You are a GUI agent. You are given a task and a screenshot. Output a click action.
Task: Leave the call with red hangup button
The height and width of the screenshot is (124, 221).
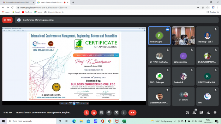click(x=132, y=113)
